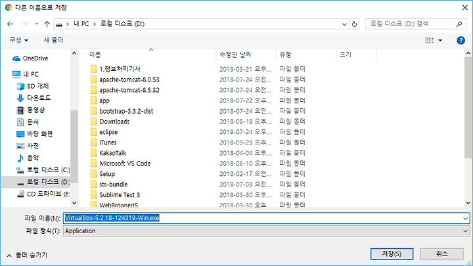Open address bar history dropdown

coord(344,24)
